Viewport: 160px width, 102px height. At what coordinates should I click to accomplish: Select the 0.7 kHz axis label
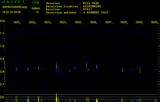click(2, 84)
